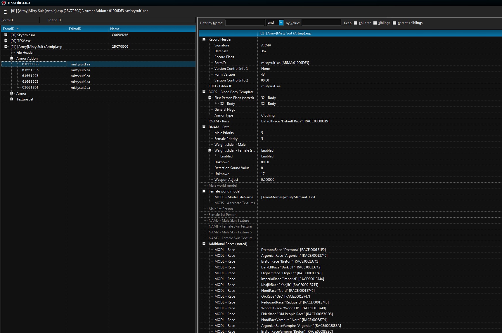Collapse the Misty Suit (Artnip).esp node
This screenshot has height=333, width=502.
[x=6, y=46]
